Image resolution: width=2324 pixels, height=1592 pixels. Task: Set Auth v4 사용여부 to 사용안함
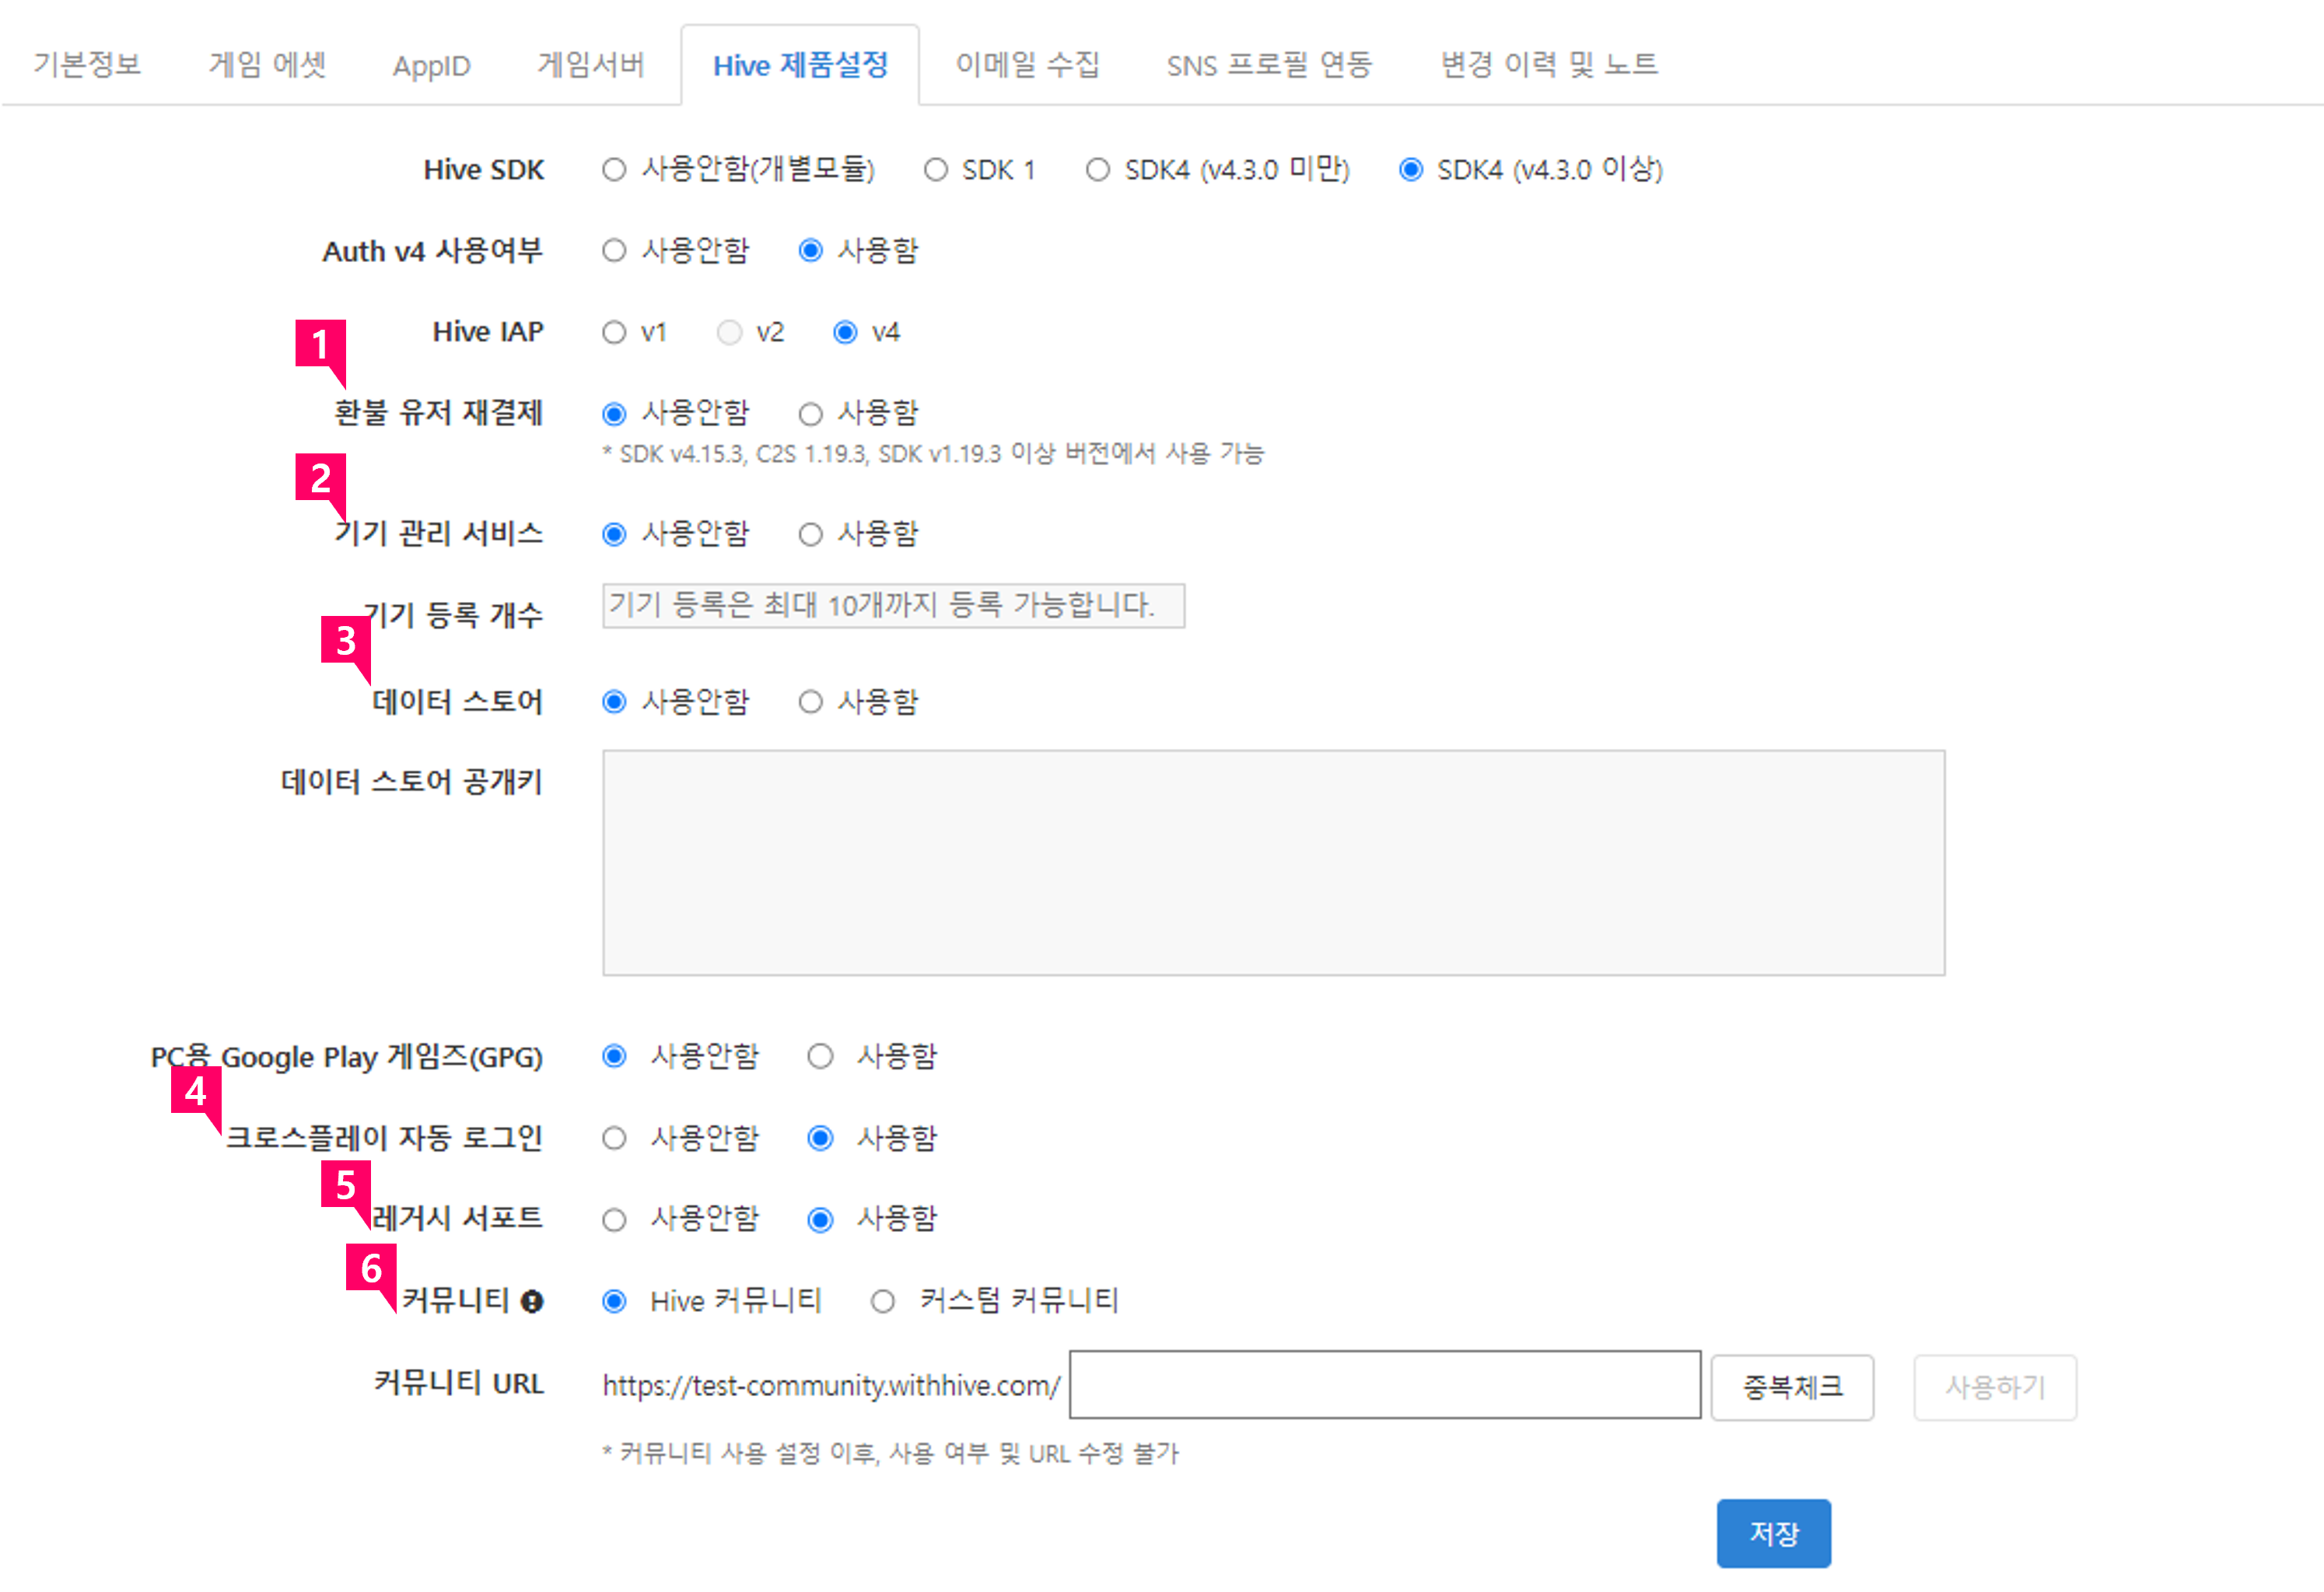tap(614, 251)
